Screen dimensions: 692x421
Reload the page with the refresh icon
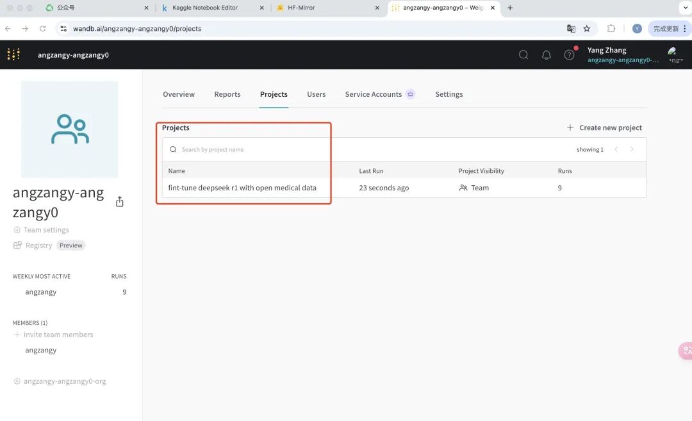click(x=42, y=28)
